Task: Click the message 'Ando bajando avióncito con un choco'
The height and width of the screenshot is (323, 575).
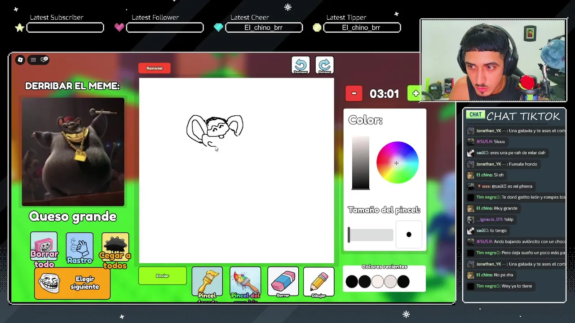Action: pyautogui.click(x=530, y=241)
